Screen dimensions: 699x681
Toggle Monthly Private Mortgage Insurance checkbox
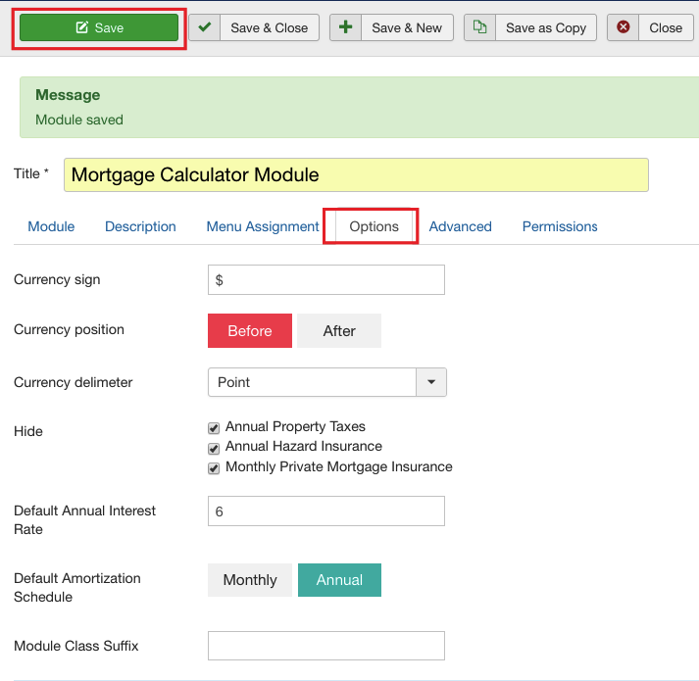click(x=214, y=468)
